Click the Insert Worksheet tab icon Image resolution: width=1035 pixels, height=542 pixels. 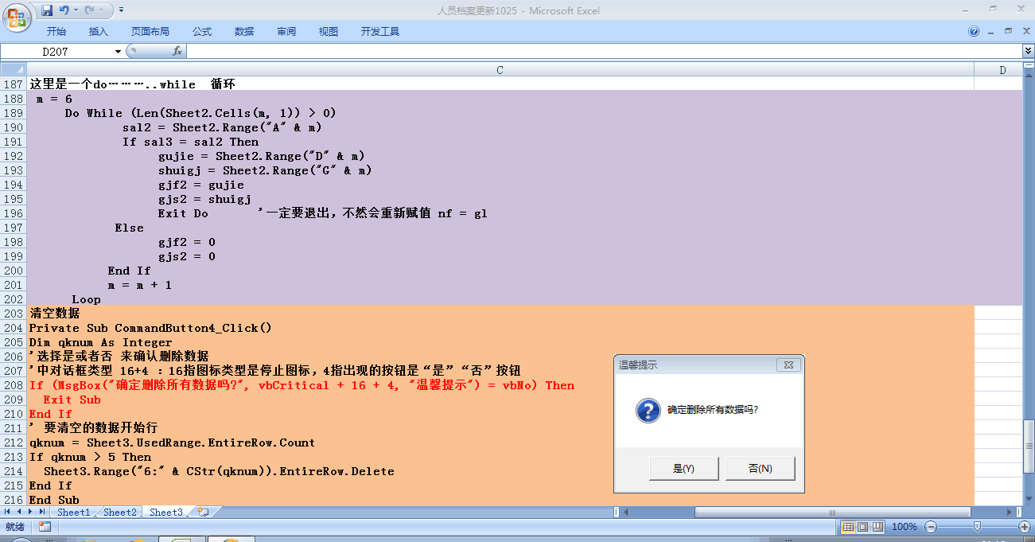tap(204, 512)
